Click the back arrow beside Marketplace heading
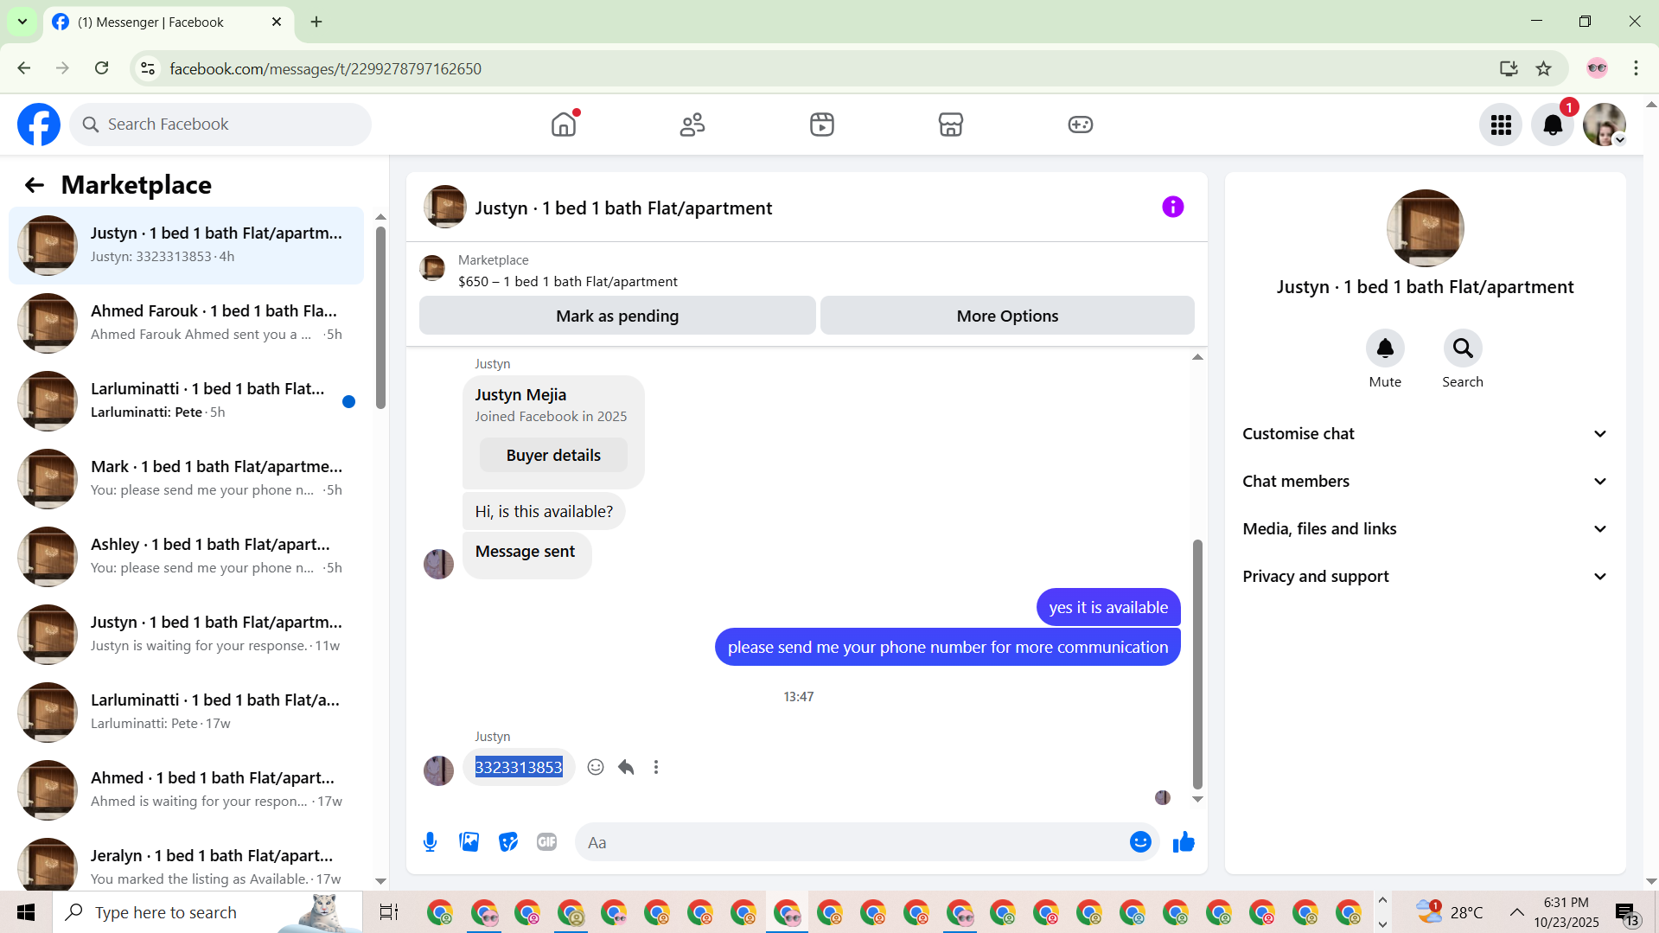Screen dimensions: 1659x933 pos(34,185)
